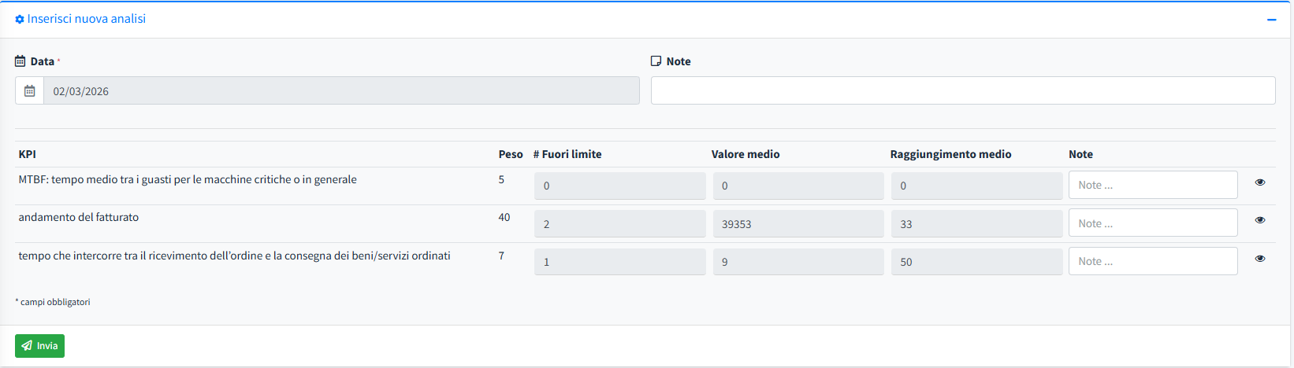Open the date picker showing 02/03/2026
The image size is (1294, 368).
click(x=340, y=91)
